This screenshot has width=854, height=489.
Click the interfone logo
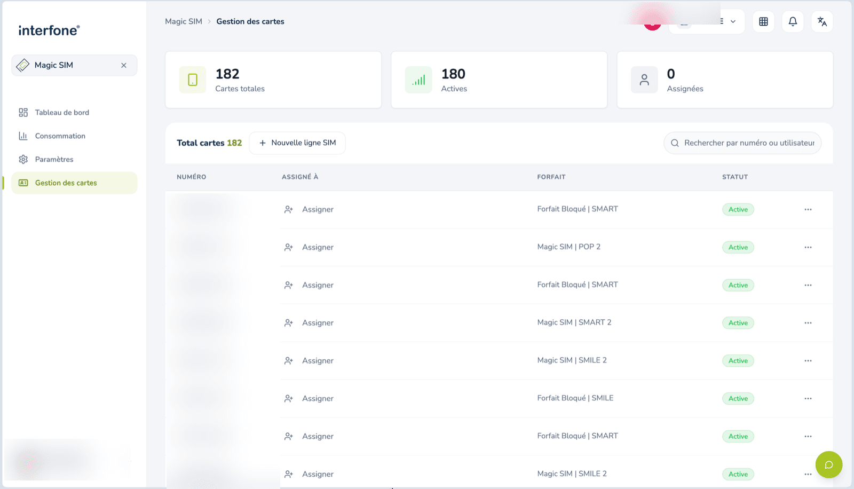click(49, 30)
